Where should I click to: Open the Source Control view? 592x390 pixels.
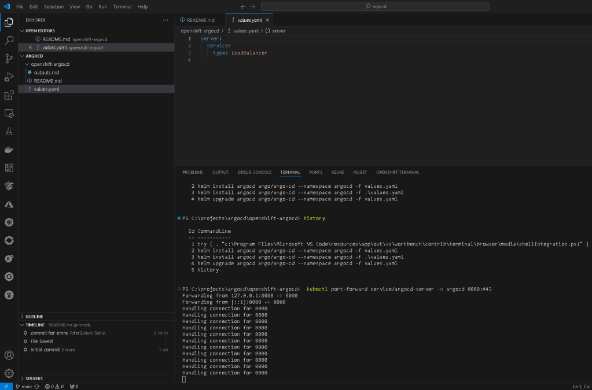click(9, 58)
